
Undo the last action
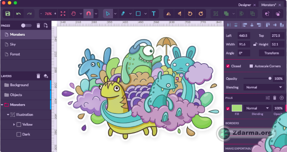(x=18, y=14)
